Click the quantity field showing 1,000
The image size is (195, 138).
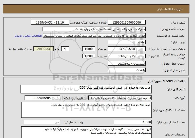tap(132, 122)
